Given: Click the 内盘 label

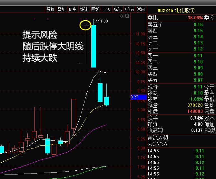Looking at the screenshot, I should click(x=209, y=111).
